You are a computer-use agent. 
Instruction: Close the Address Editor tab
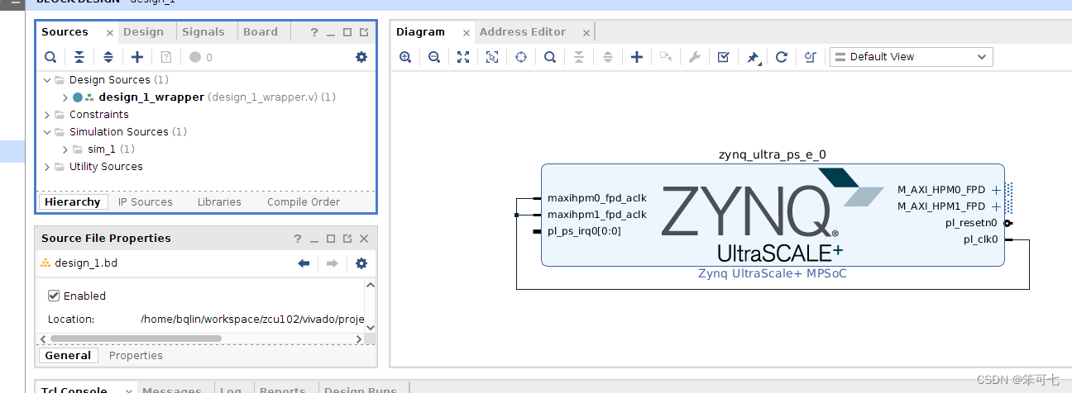tap(586, 33)
